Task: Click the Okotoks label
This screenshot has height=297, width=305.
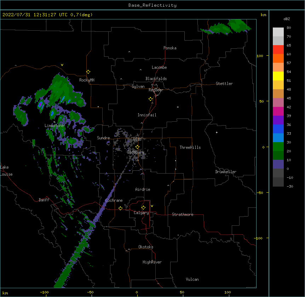Action: (x=146, y=247)
